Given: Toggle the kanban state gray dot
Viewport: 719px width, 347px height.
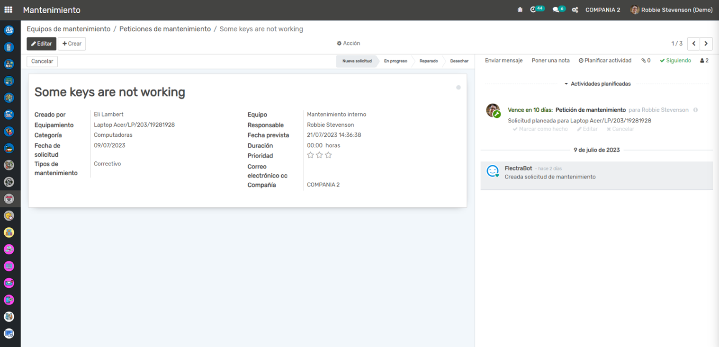Looking at the screenshot, I should [458, 88].
